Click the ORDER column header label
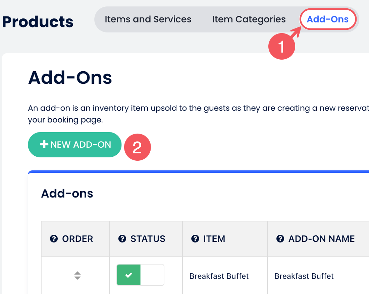This screenshot has width=369, height=294. [x=77, y=239]
